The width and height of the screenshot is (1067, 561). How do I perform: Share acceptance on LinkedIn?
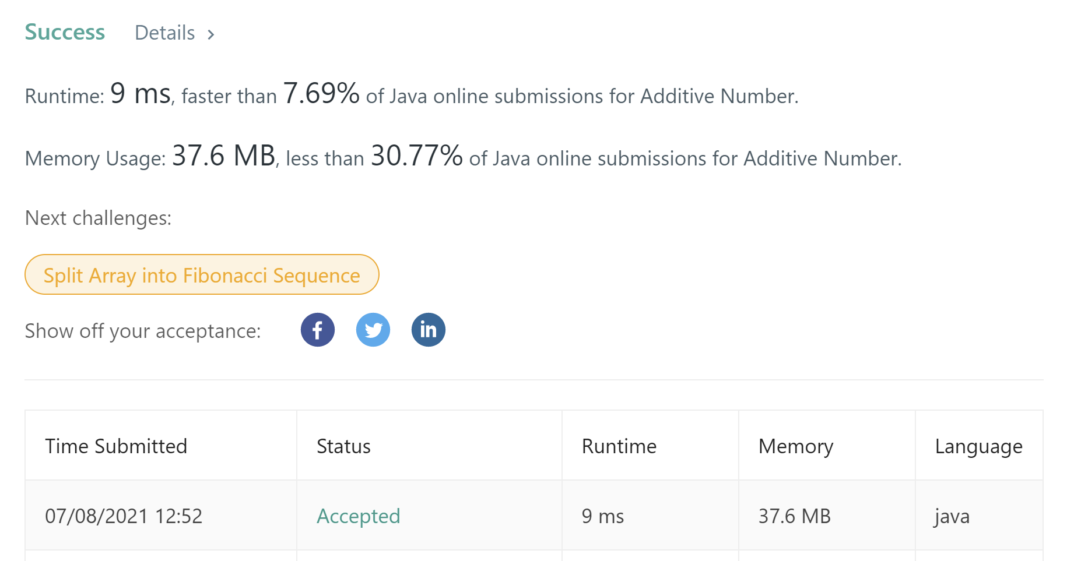coord(429,330)
